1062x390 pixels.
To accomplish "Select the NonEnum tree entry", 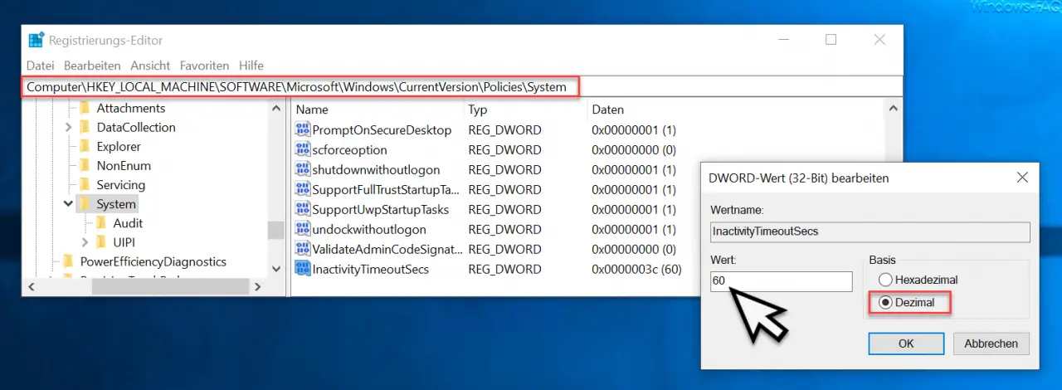I will click(x=124, y=165).
